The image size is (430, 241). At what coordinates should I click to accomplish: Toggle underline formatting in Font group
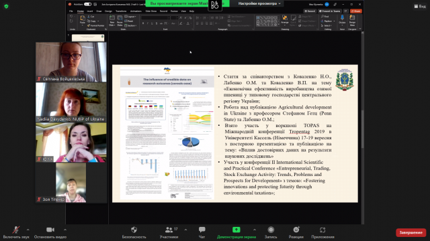click(152, 23)
